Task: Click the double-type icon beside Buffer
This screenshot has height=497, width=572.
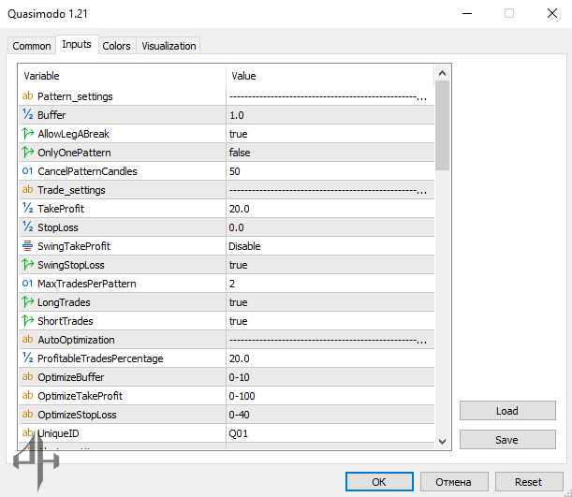Action: click(27, 114)
